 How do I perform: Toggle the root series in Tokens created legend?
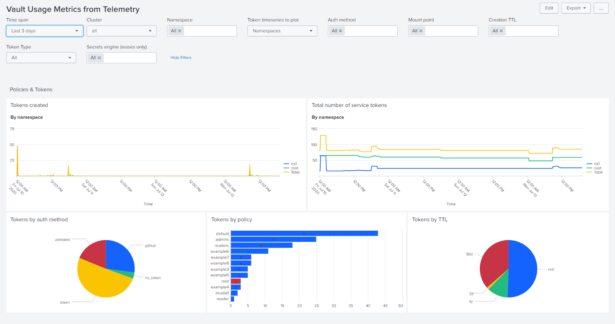(x=294, y=168)
